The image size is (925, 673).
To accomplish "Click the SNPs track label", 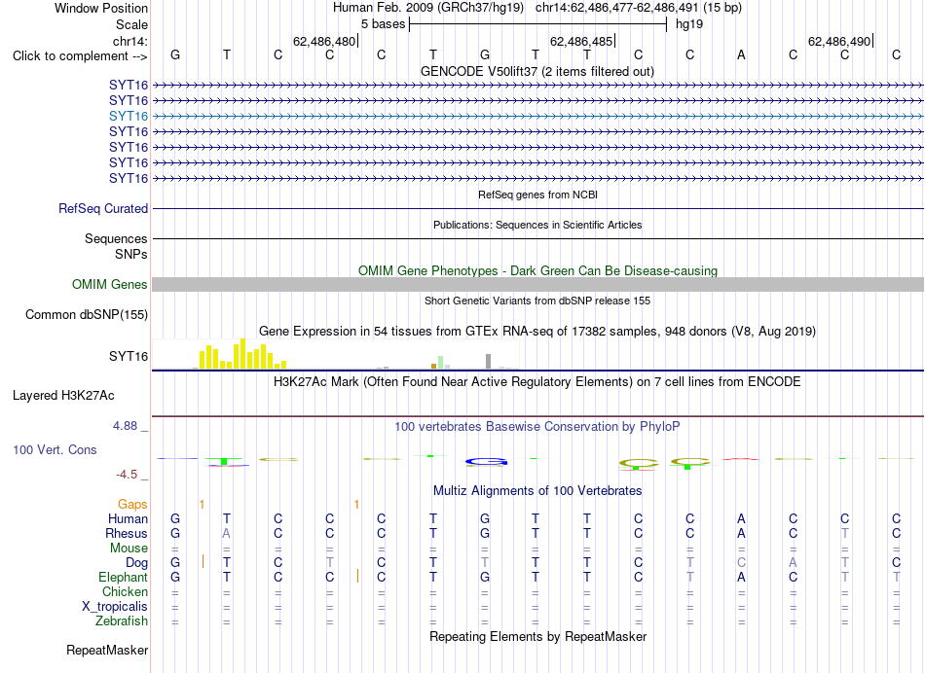I will 131,254.
